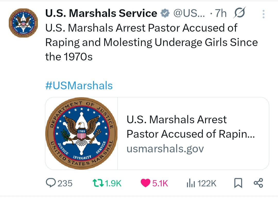Visit the usmarshals.gov domain link
278x198 pixels.
pyautogui.click(x=165, y=149)
